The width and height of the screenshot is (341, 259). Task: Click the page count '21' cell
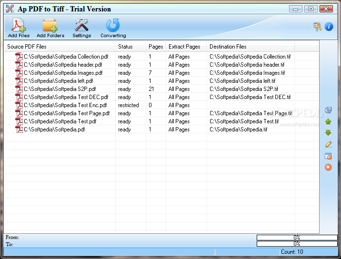point(151,89)
